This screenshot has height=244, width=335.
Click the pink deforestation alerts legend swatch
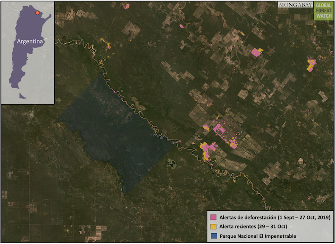pos(213,217)
